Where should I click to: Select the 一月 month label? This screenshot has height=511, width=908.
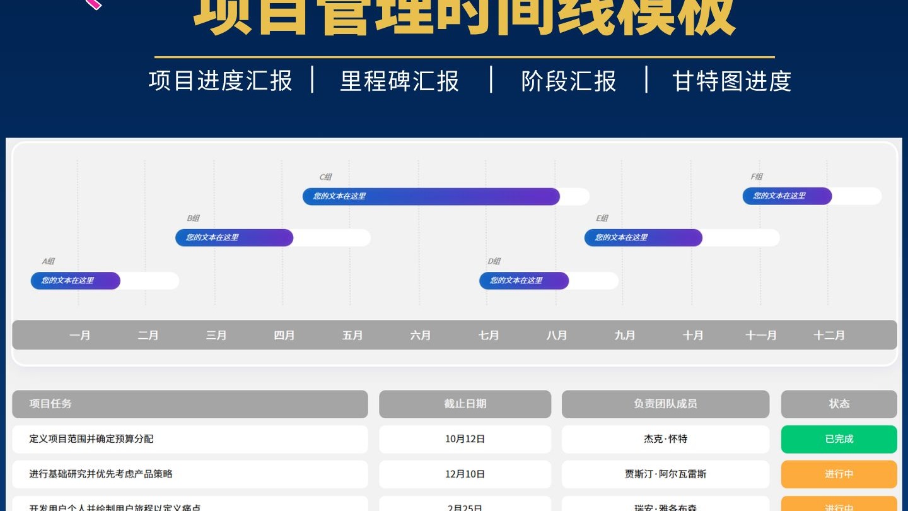click(80, 335)
